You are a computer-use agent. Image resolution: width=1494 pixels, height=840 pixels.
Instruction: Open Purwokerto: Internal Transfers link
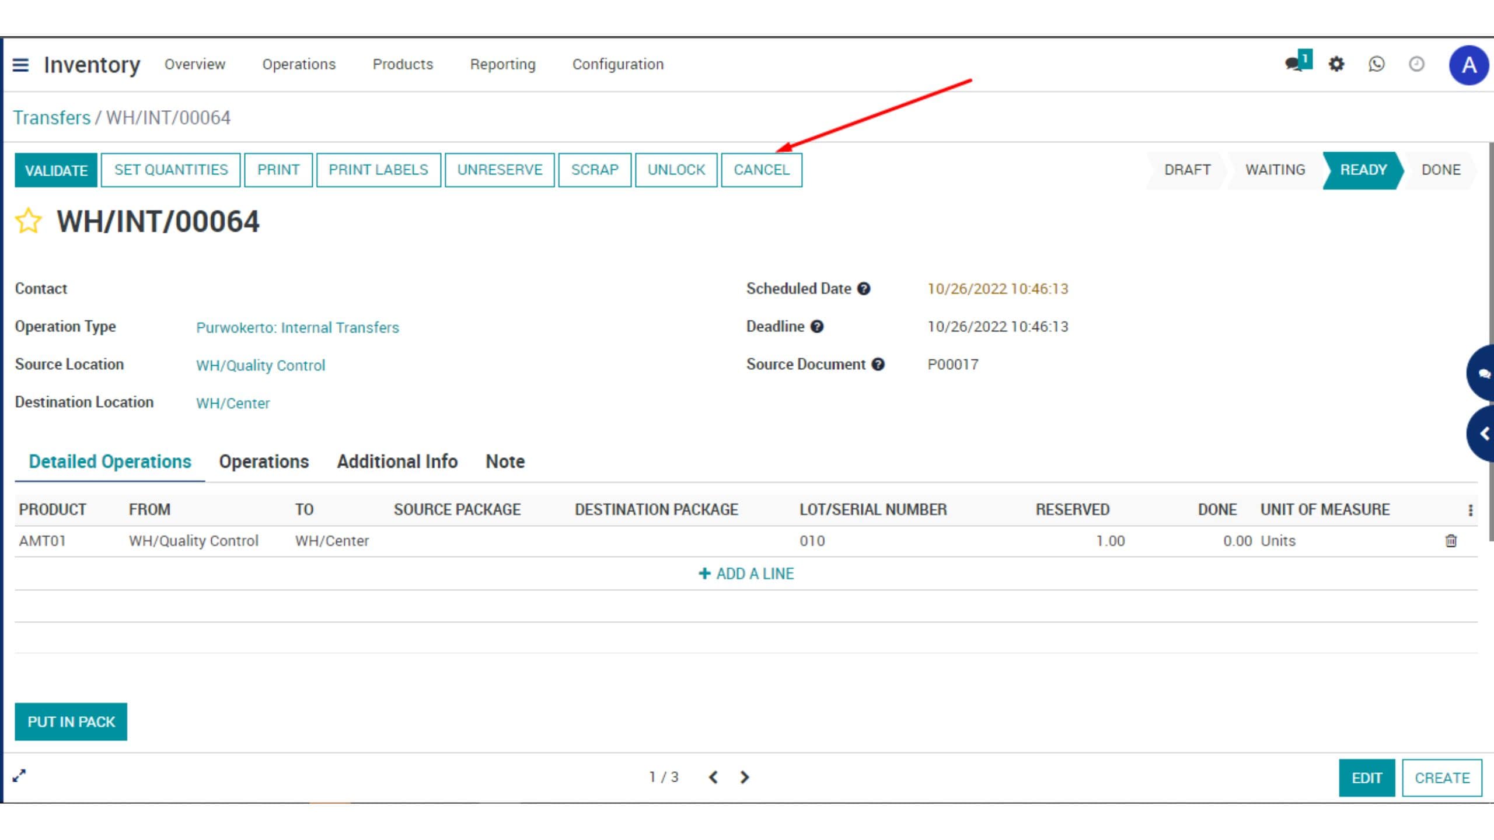coord(298,328)
